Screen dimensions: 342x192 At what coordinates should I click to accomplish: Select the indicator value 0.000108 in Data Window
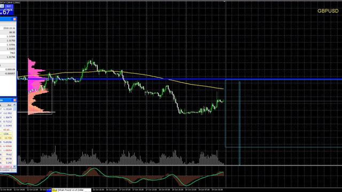coord(10,69)
